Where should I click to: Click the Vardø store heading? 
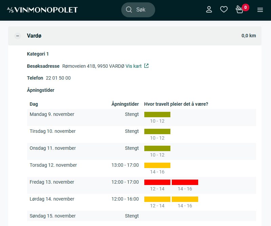click(34, 36)
